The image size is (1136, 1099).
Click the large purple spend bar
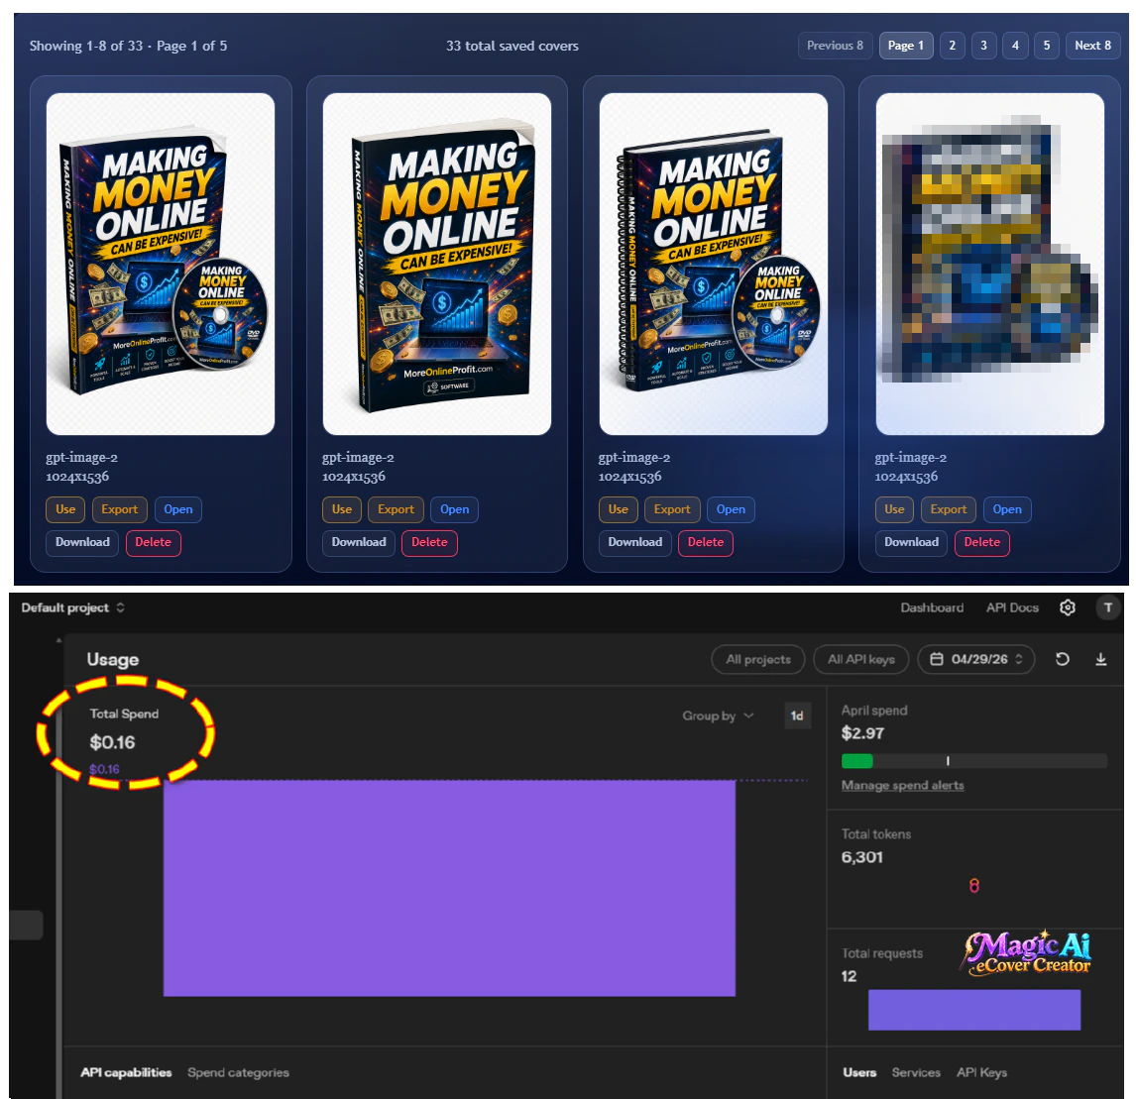449,888
